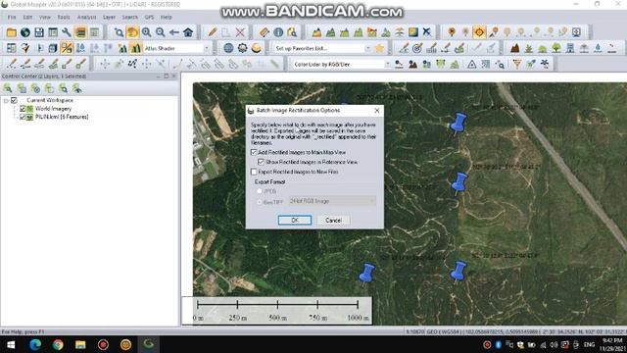Click the Zoom Out magnifier icon
Image resolution: width=627 pixels, height=353 pixels.
click(x=160, y=32)
